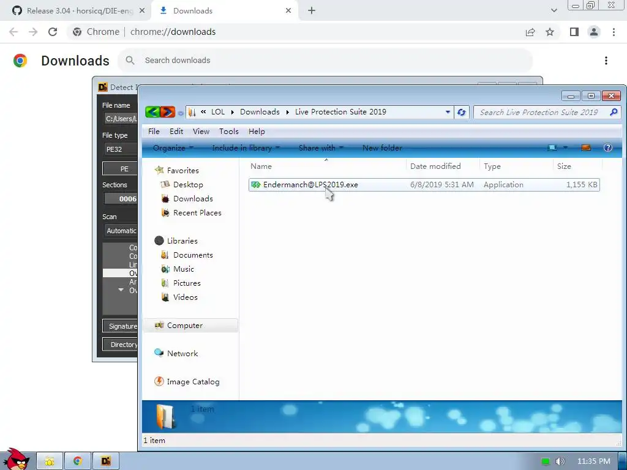Open the Chrome profile avatar
Screen dimensions: 627x470
[x=594, y=32]
